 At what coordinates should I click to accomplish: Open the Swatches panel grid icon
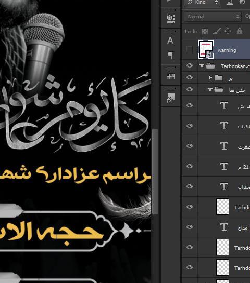pos(171,76)
